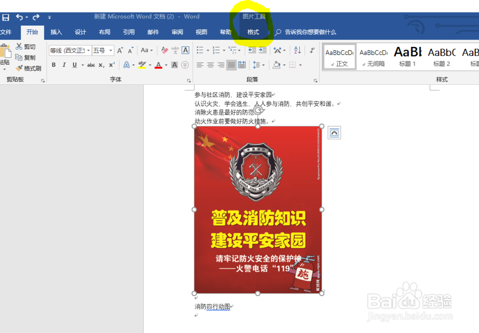Open the phonetic guide (wén) tool
479x333 pixels.
pos(175,50)
